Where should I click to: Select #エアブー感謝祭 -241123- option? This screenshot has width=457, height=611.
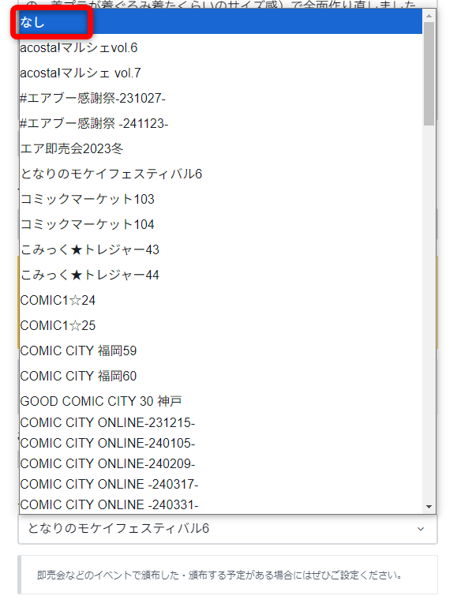pos(221,123)
